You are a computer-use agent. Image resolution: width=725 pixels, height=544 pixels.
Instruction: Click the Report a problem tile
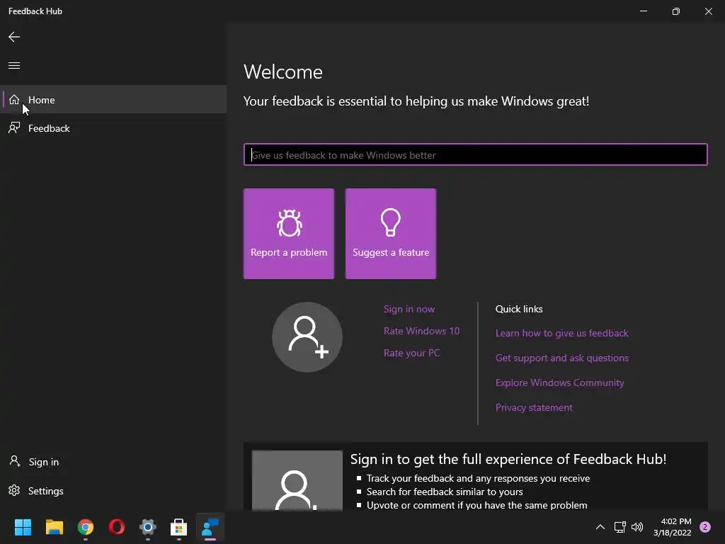(289, 234)
